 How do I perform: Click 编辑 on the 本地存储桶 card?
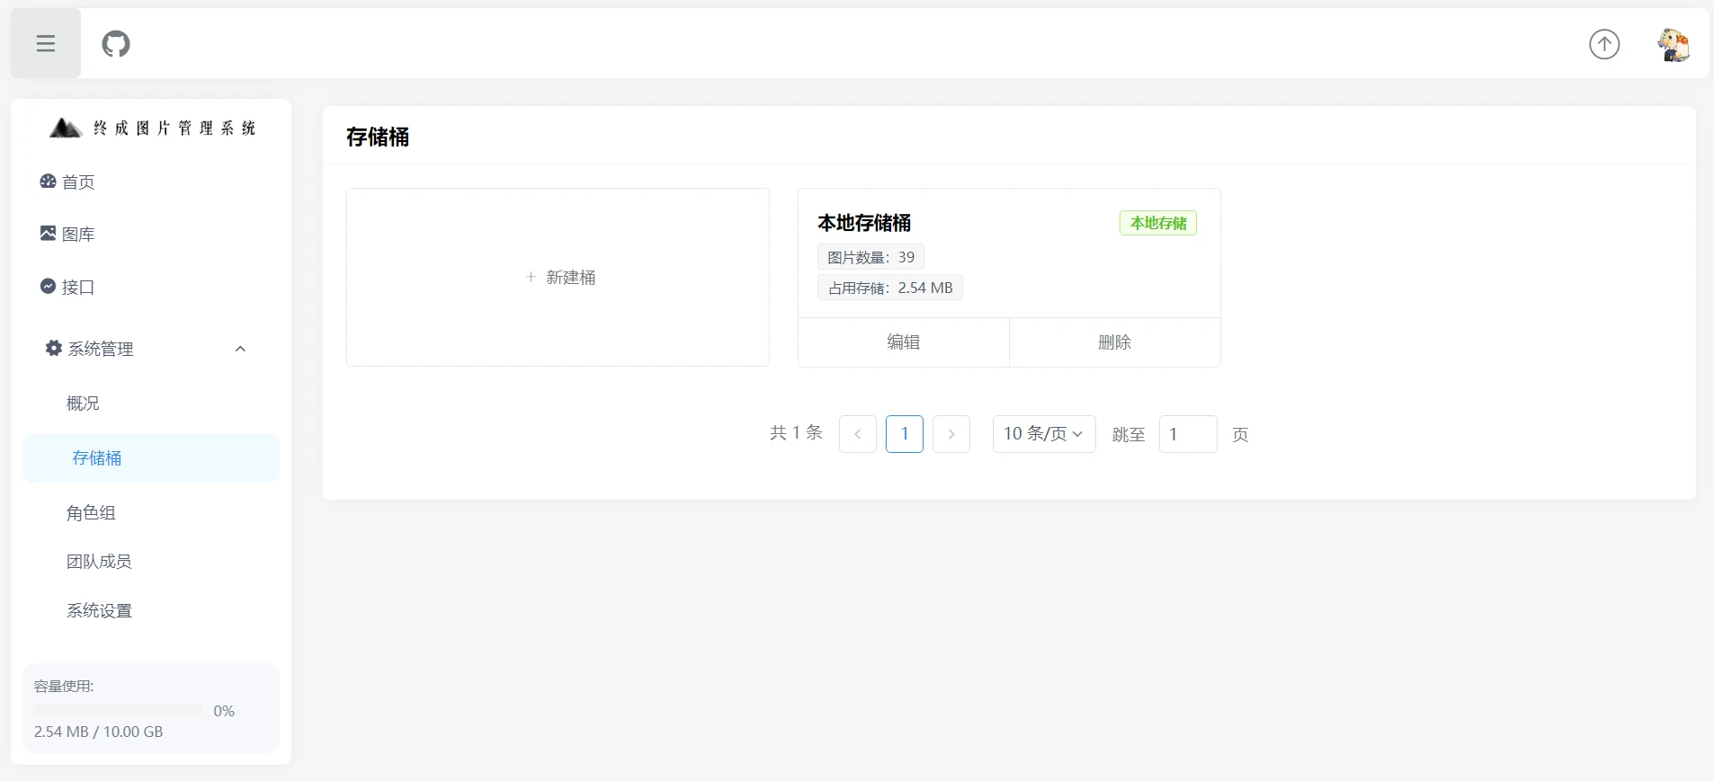(903, 342)
